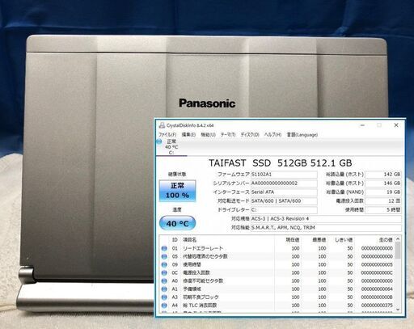Click the SMART list vertical scrollbar thumb
Screen dimensions: 414x329
point(398,251)
